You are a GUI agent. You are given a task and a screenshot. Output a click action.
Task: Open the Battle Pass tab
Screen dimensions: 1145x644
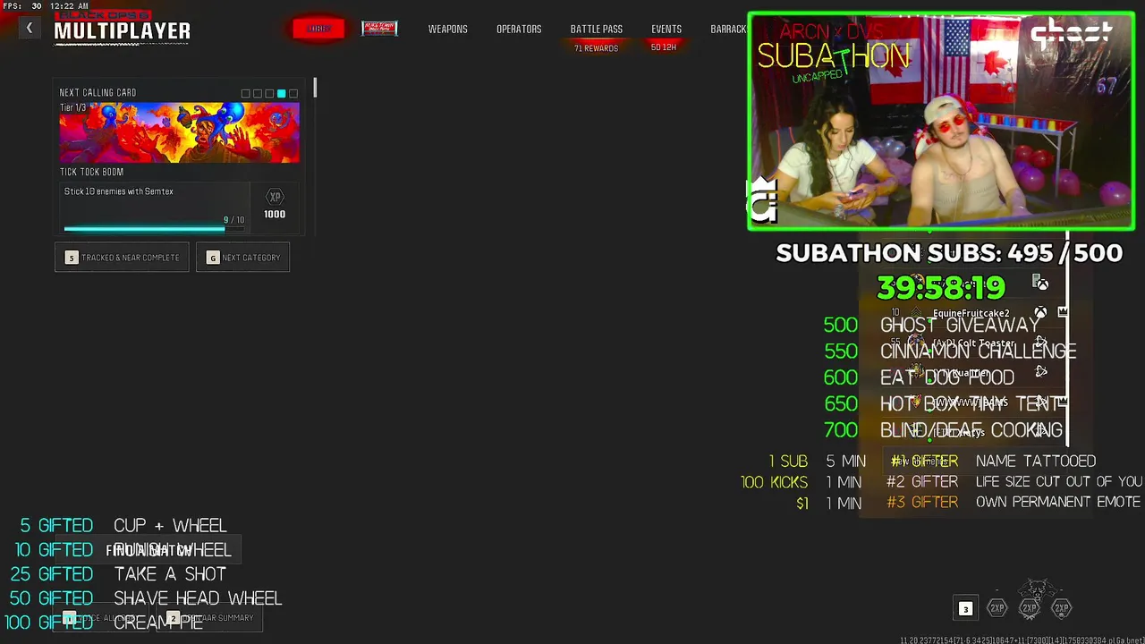597,30
